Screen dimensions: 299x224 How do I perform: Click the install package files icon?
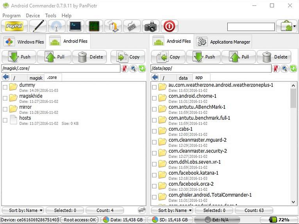(x=113, y=26)
